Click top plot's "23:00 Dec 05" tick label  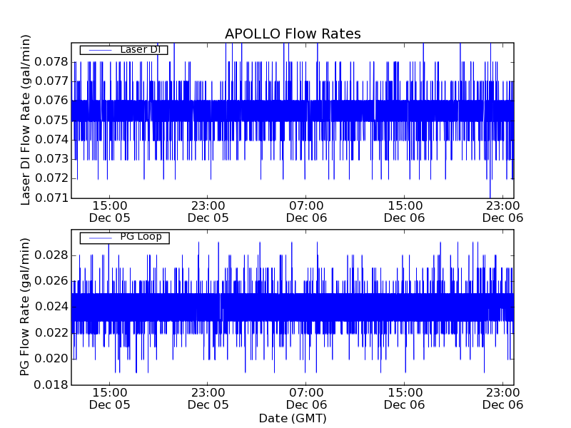208,211
